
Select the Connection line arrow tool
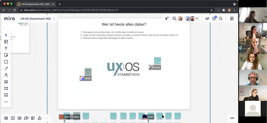(x=6, y=68)
